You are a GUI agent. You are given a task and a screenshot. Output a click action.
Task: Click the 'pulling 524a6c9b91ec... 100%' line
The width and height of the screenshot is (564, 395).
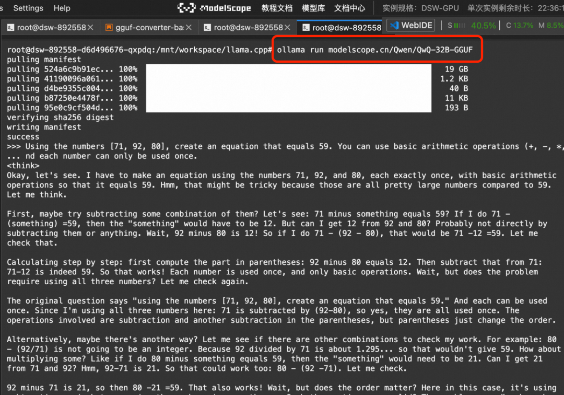(x=72, y=69)
